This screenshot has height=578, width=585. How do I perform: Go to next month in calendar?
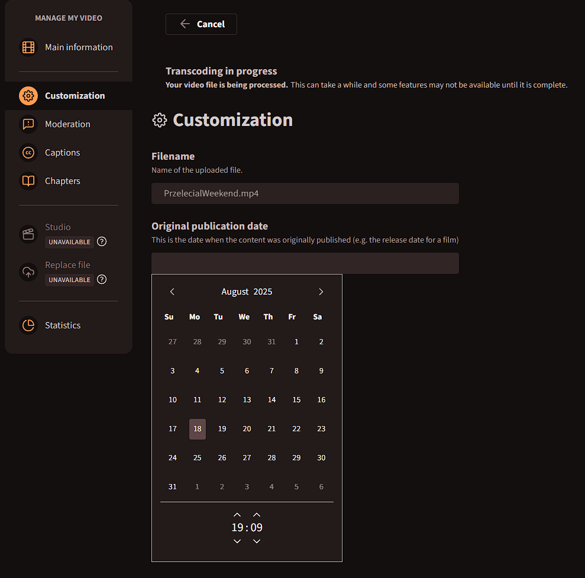point(321,292)
